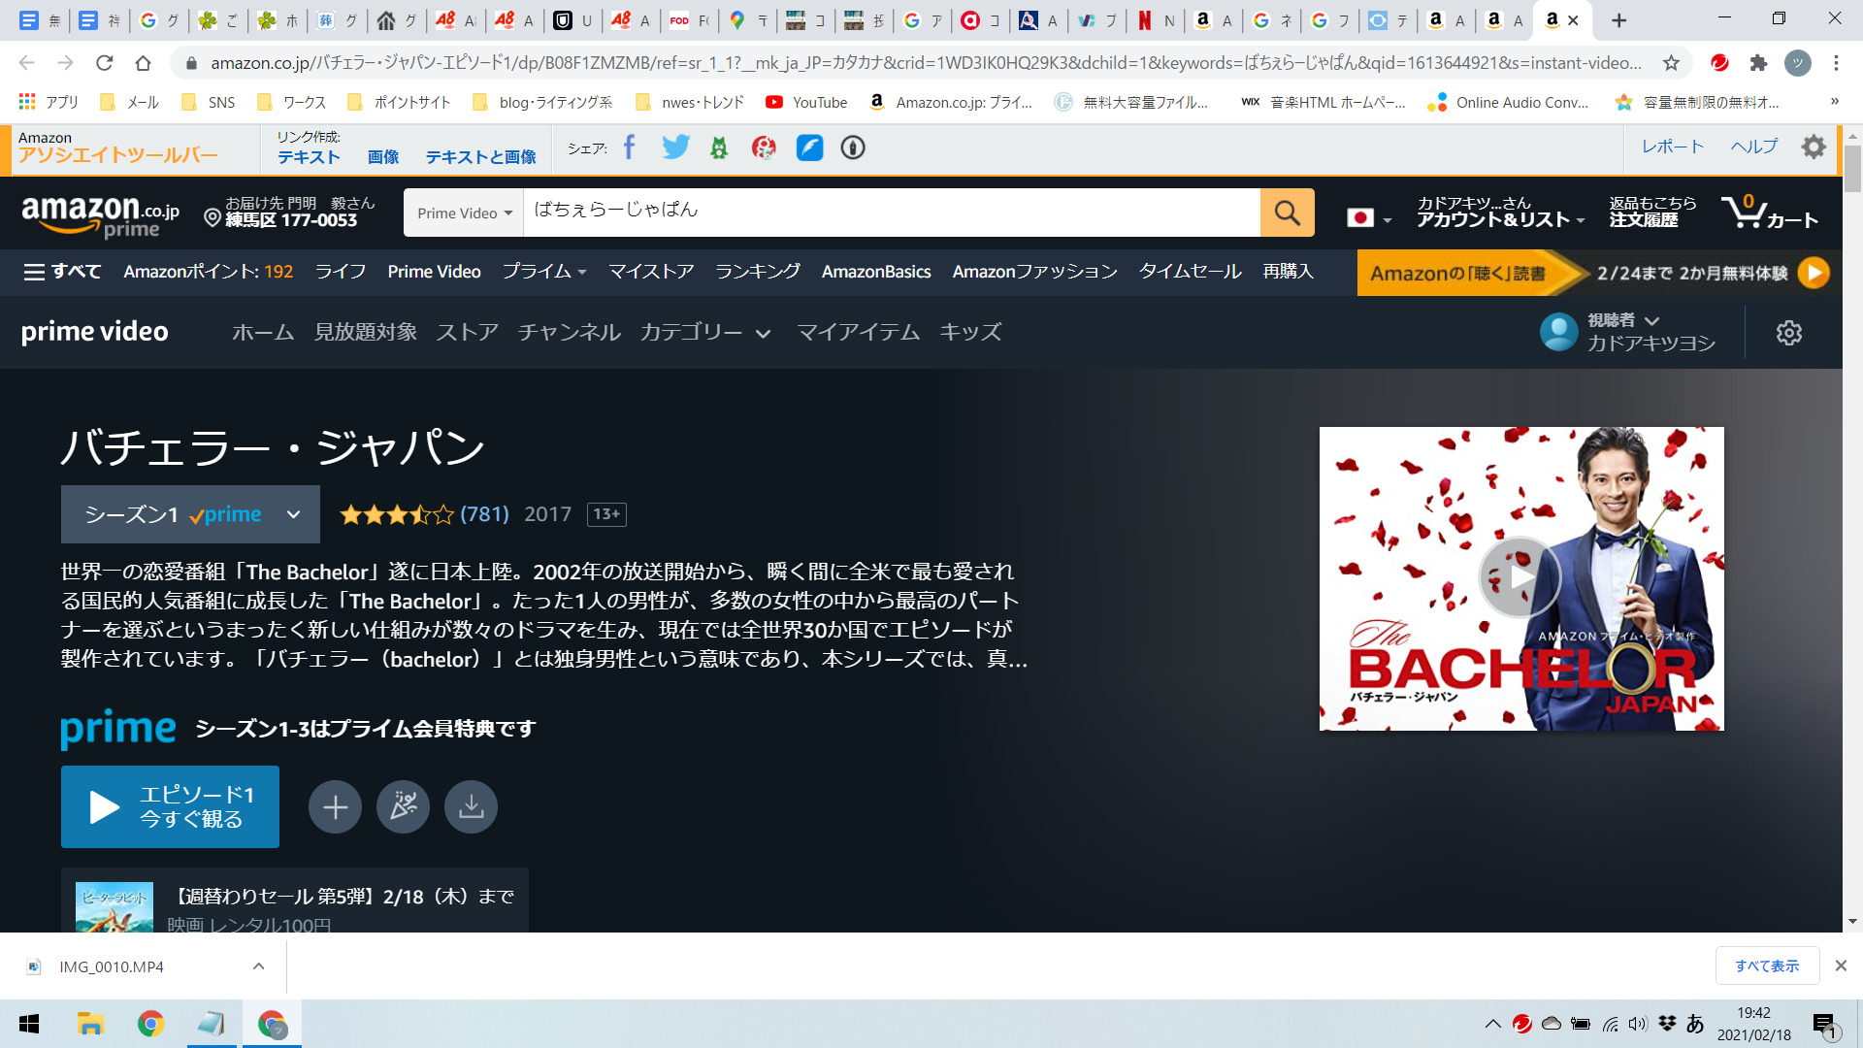Viewport: 1863px width, 1048px height.
Task: Open Associates toolbar settings gear
Action: point(1813,147)
